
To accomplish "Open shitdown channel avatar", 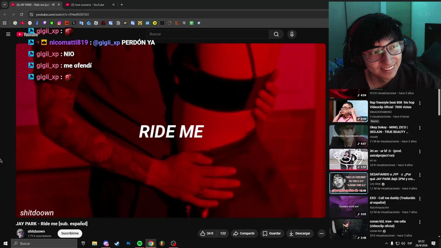I will click(x=21, y=234).
